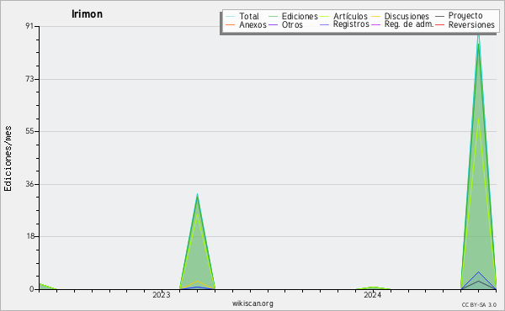Click the y-axis value "91"
This screenshot has width=505, height=311.
tap(29, 26)
